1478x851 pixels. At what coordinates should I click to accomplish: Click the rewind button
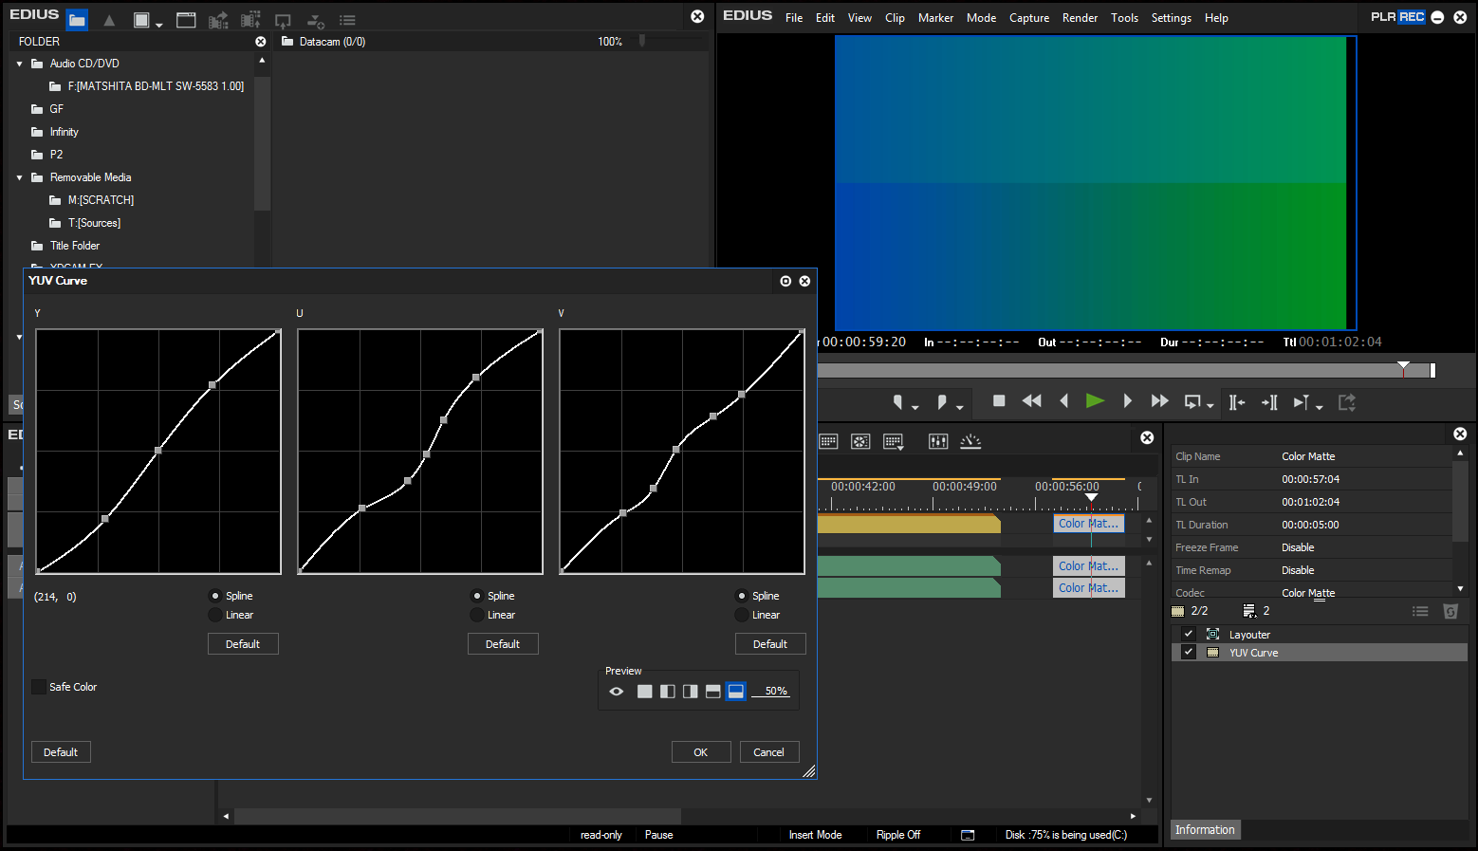point(1031,401)
